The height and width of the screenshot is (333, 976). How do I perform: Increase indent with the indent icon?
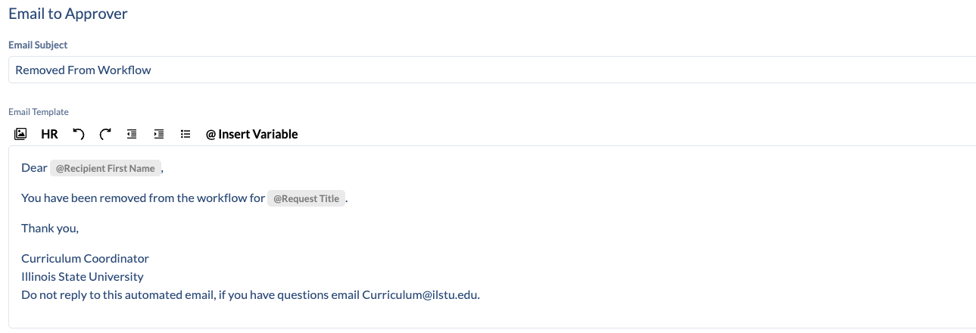(158, 134)
